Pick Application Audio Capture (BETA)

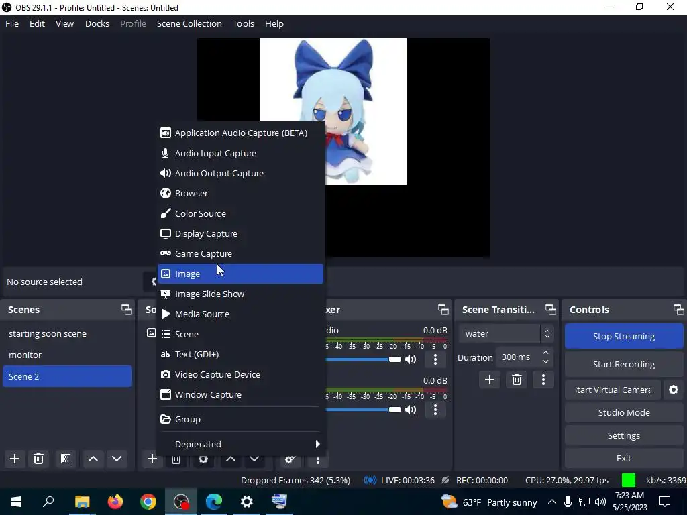pyautogui.click(x=240, y=133)
